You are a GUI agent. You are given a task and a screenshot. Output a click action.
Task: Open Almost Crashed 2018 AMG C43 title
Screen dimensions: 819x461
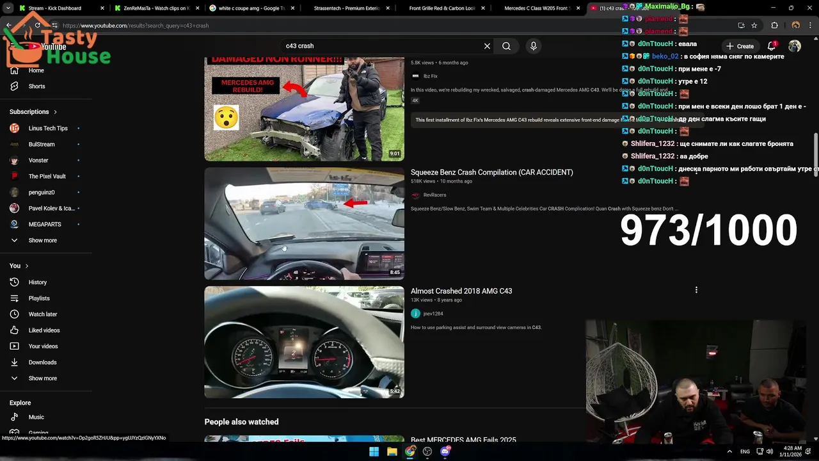pos(461,291)
